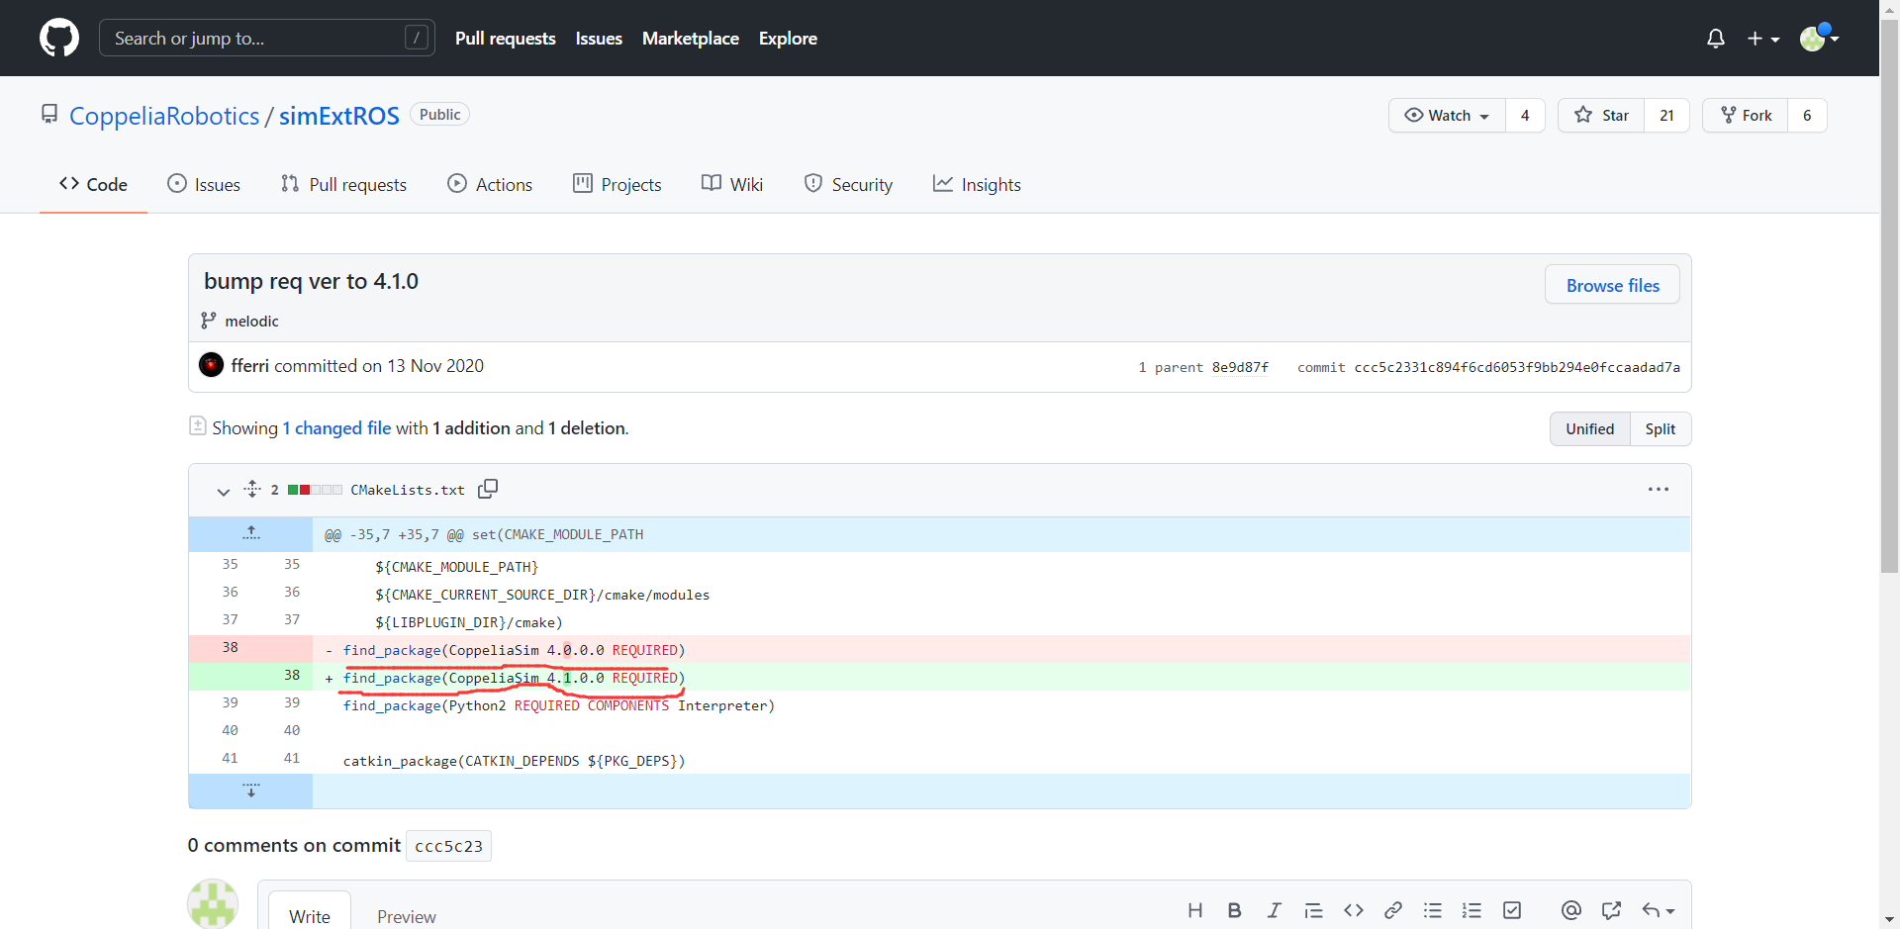Reference an issue or pull request

pos(1611,910)
